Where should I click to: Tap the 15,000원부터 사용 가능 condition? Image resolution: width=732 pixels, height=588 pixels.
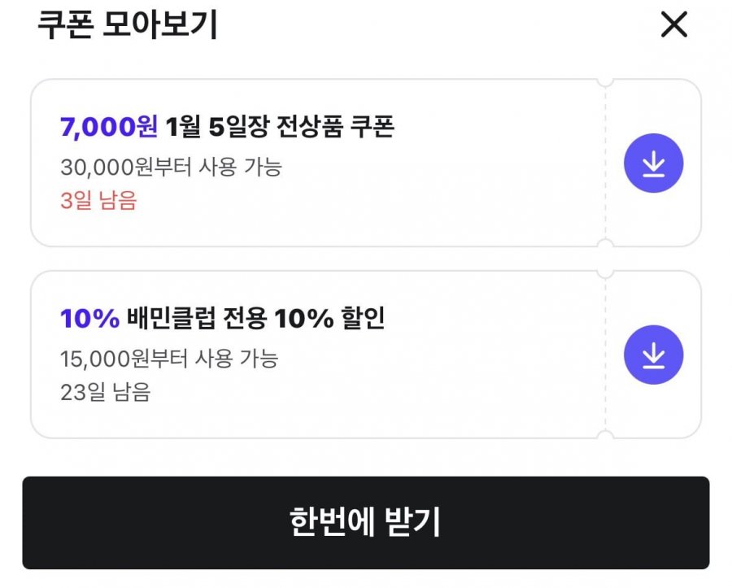tap(169, 358)
